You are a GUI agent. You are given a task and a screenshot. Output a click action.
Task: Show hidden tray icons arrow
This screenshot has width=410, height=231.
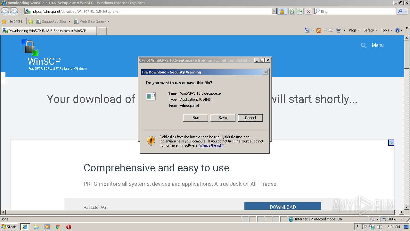tap(357, 227)
